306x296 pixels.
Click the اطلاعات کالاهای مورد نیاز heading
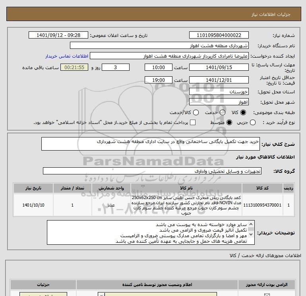pyautogui.click(x=265, y=157)
